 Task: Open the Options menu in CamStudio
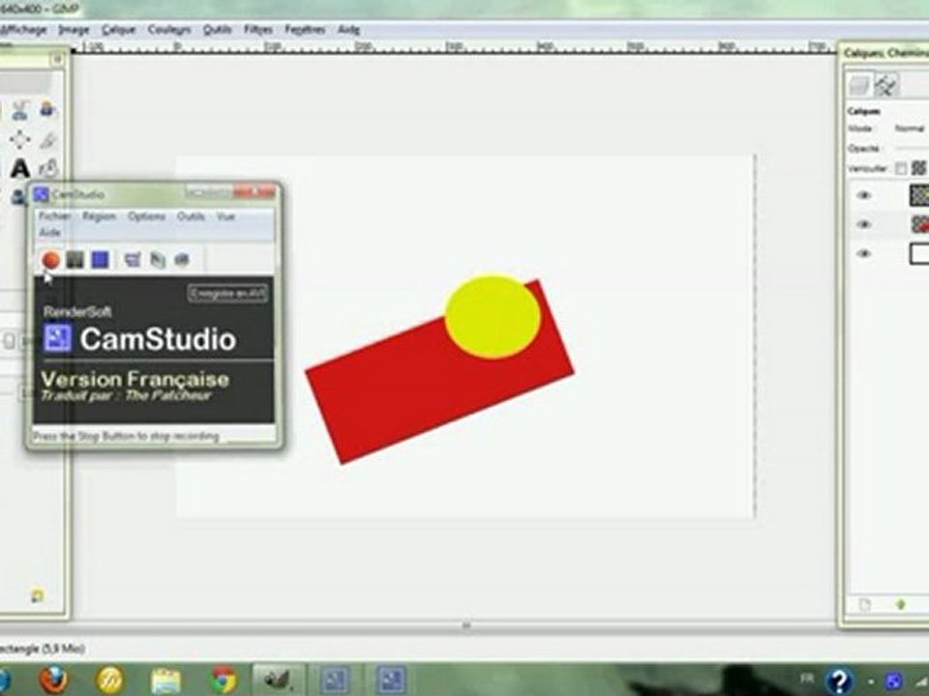[x=146, y=217]
